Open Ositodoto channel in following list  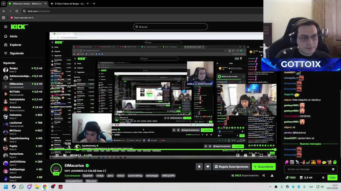(23, 116)
